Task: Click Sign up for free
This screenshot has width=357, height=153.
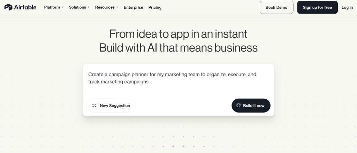Action: [317, 7]
